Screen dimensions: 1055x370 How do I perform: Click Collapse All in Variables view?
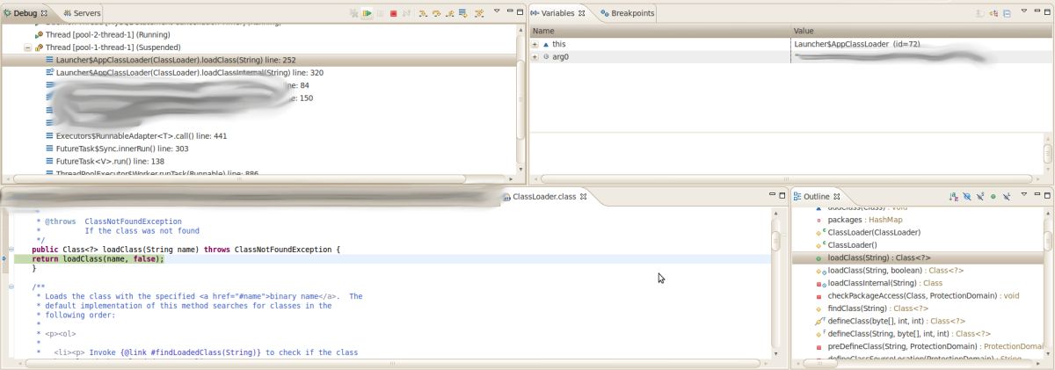click(x=1007, y=13)
